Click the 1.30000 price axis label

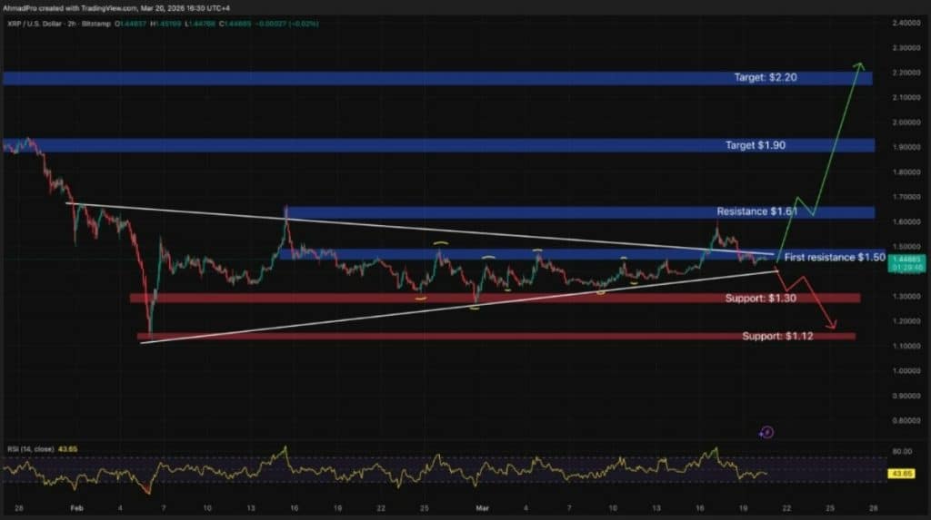click(x=906, y=296)
